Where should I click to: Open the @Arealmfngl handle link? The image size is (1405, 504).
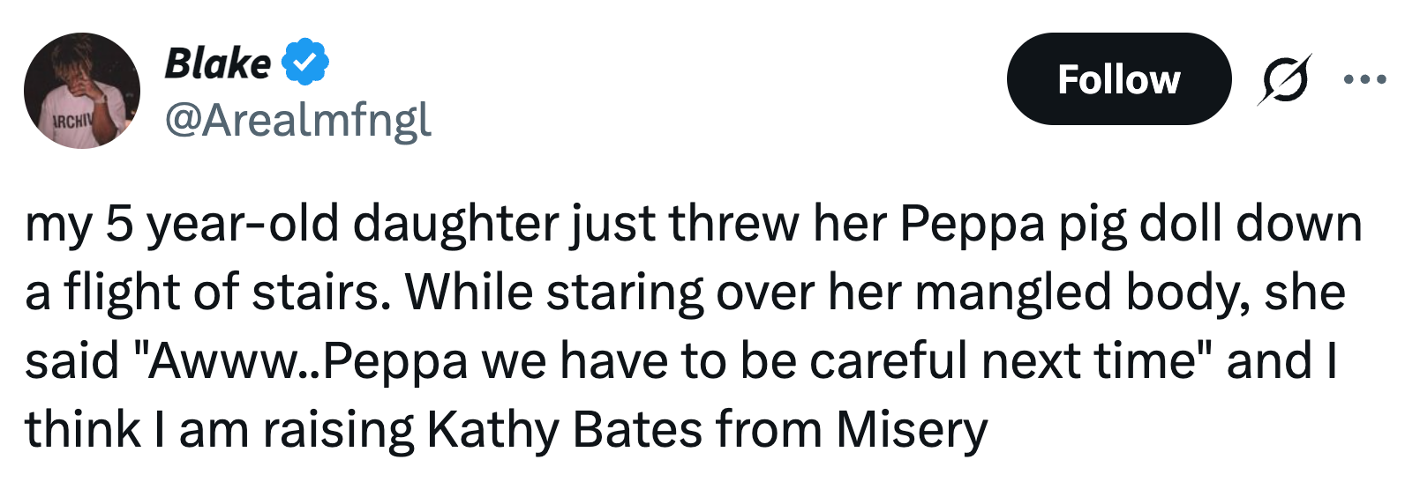(x=298, y=120)
